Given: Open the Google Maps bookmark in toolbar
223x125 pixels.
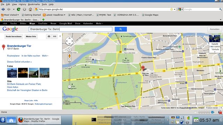Looking at the screenshot, I should click(x=150, y=15).
